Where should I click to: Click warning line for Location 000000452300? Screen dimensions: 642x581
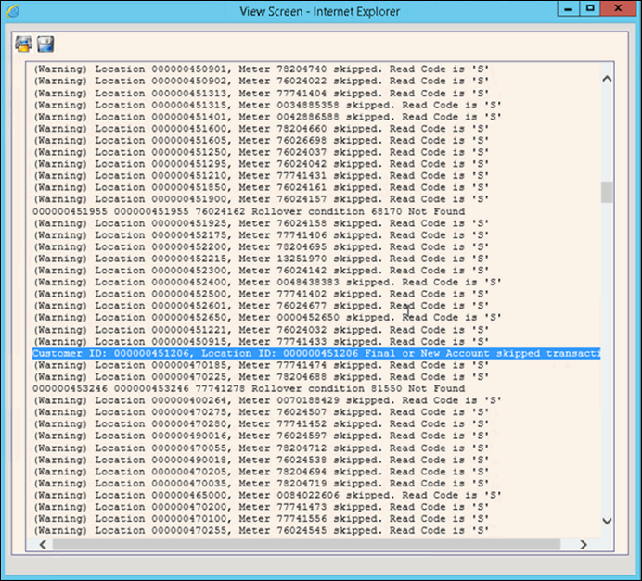coord(261,271)
